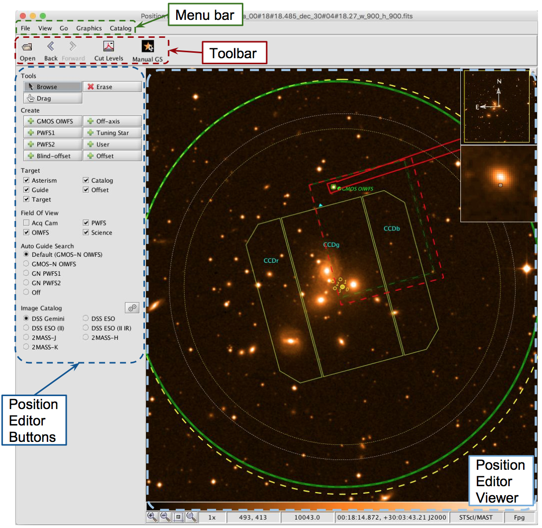Choose GN PWFS2 auto guide search

click(26, 283)
